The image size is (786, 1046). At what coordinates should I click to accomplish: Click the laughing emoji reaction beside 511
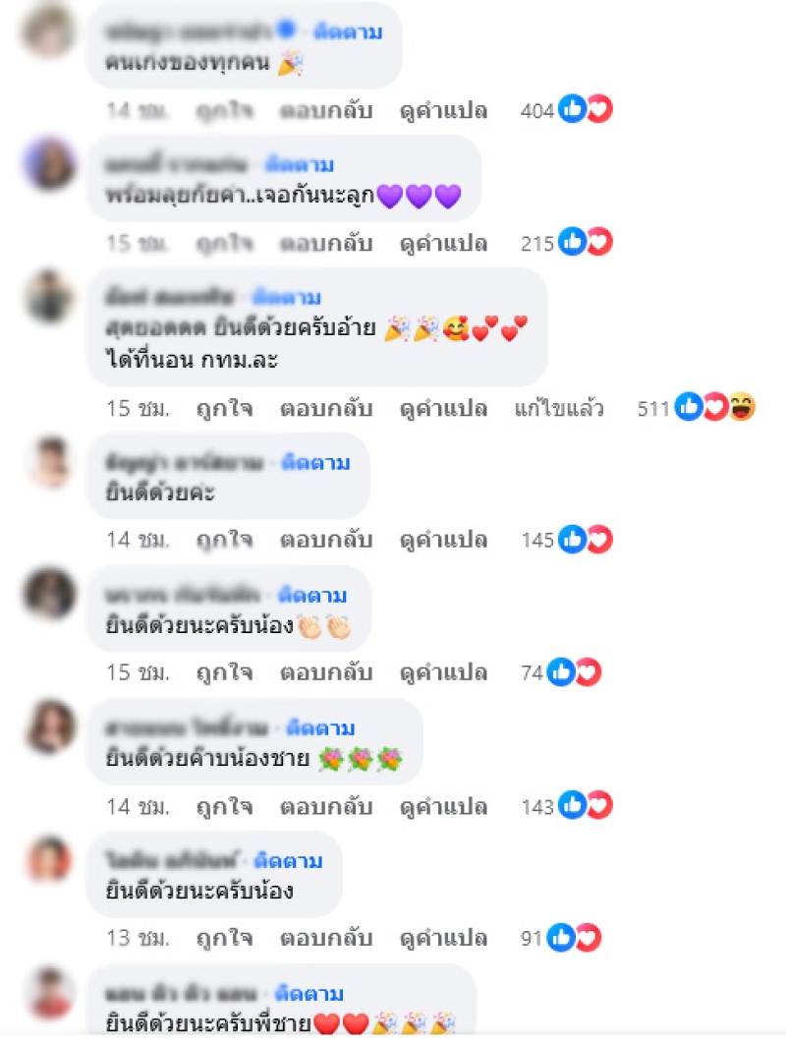point(742,407)
